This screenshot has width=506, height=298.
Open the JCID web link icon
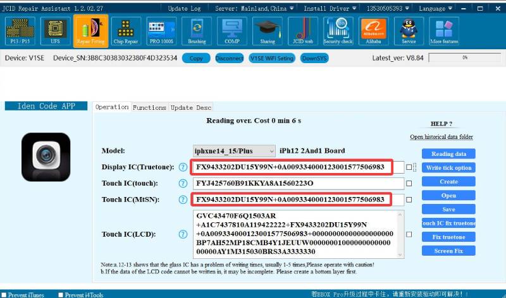coord(303,31)
